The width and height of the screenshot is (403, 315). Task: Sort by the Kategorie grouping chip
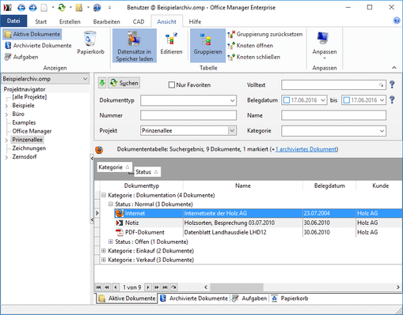(x=114, y=167)
